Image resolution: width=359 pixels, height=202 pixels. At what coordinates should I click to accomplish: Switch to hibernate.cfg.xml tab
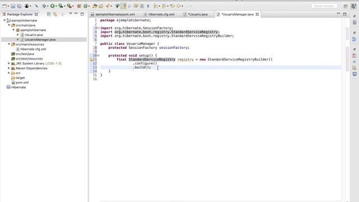pyautogui.click(x=159, y=14)
